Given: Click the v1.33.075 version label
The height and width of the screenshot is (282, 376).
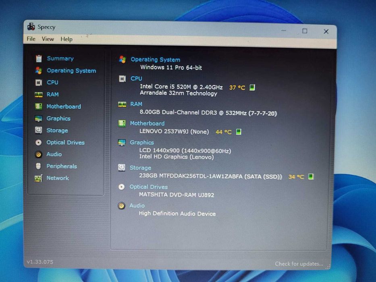Looking at the screenshot, I should [x=40, y=262].
